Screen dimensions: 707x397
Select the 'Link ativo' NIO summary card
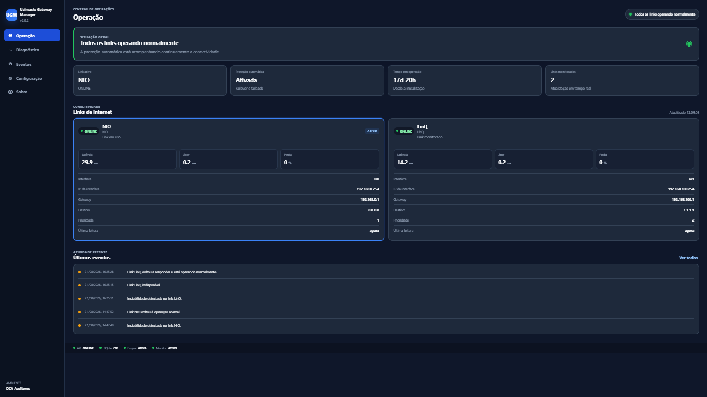point(150,80)
